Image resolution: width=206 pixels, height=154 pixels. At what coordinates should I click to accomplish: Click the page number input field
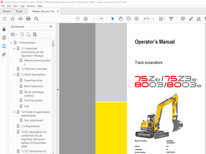[x=94, y=19]
